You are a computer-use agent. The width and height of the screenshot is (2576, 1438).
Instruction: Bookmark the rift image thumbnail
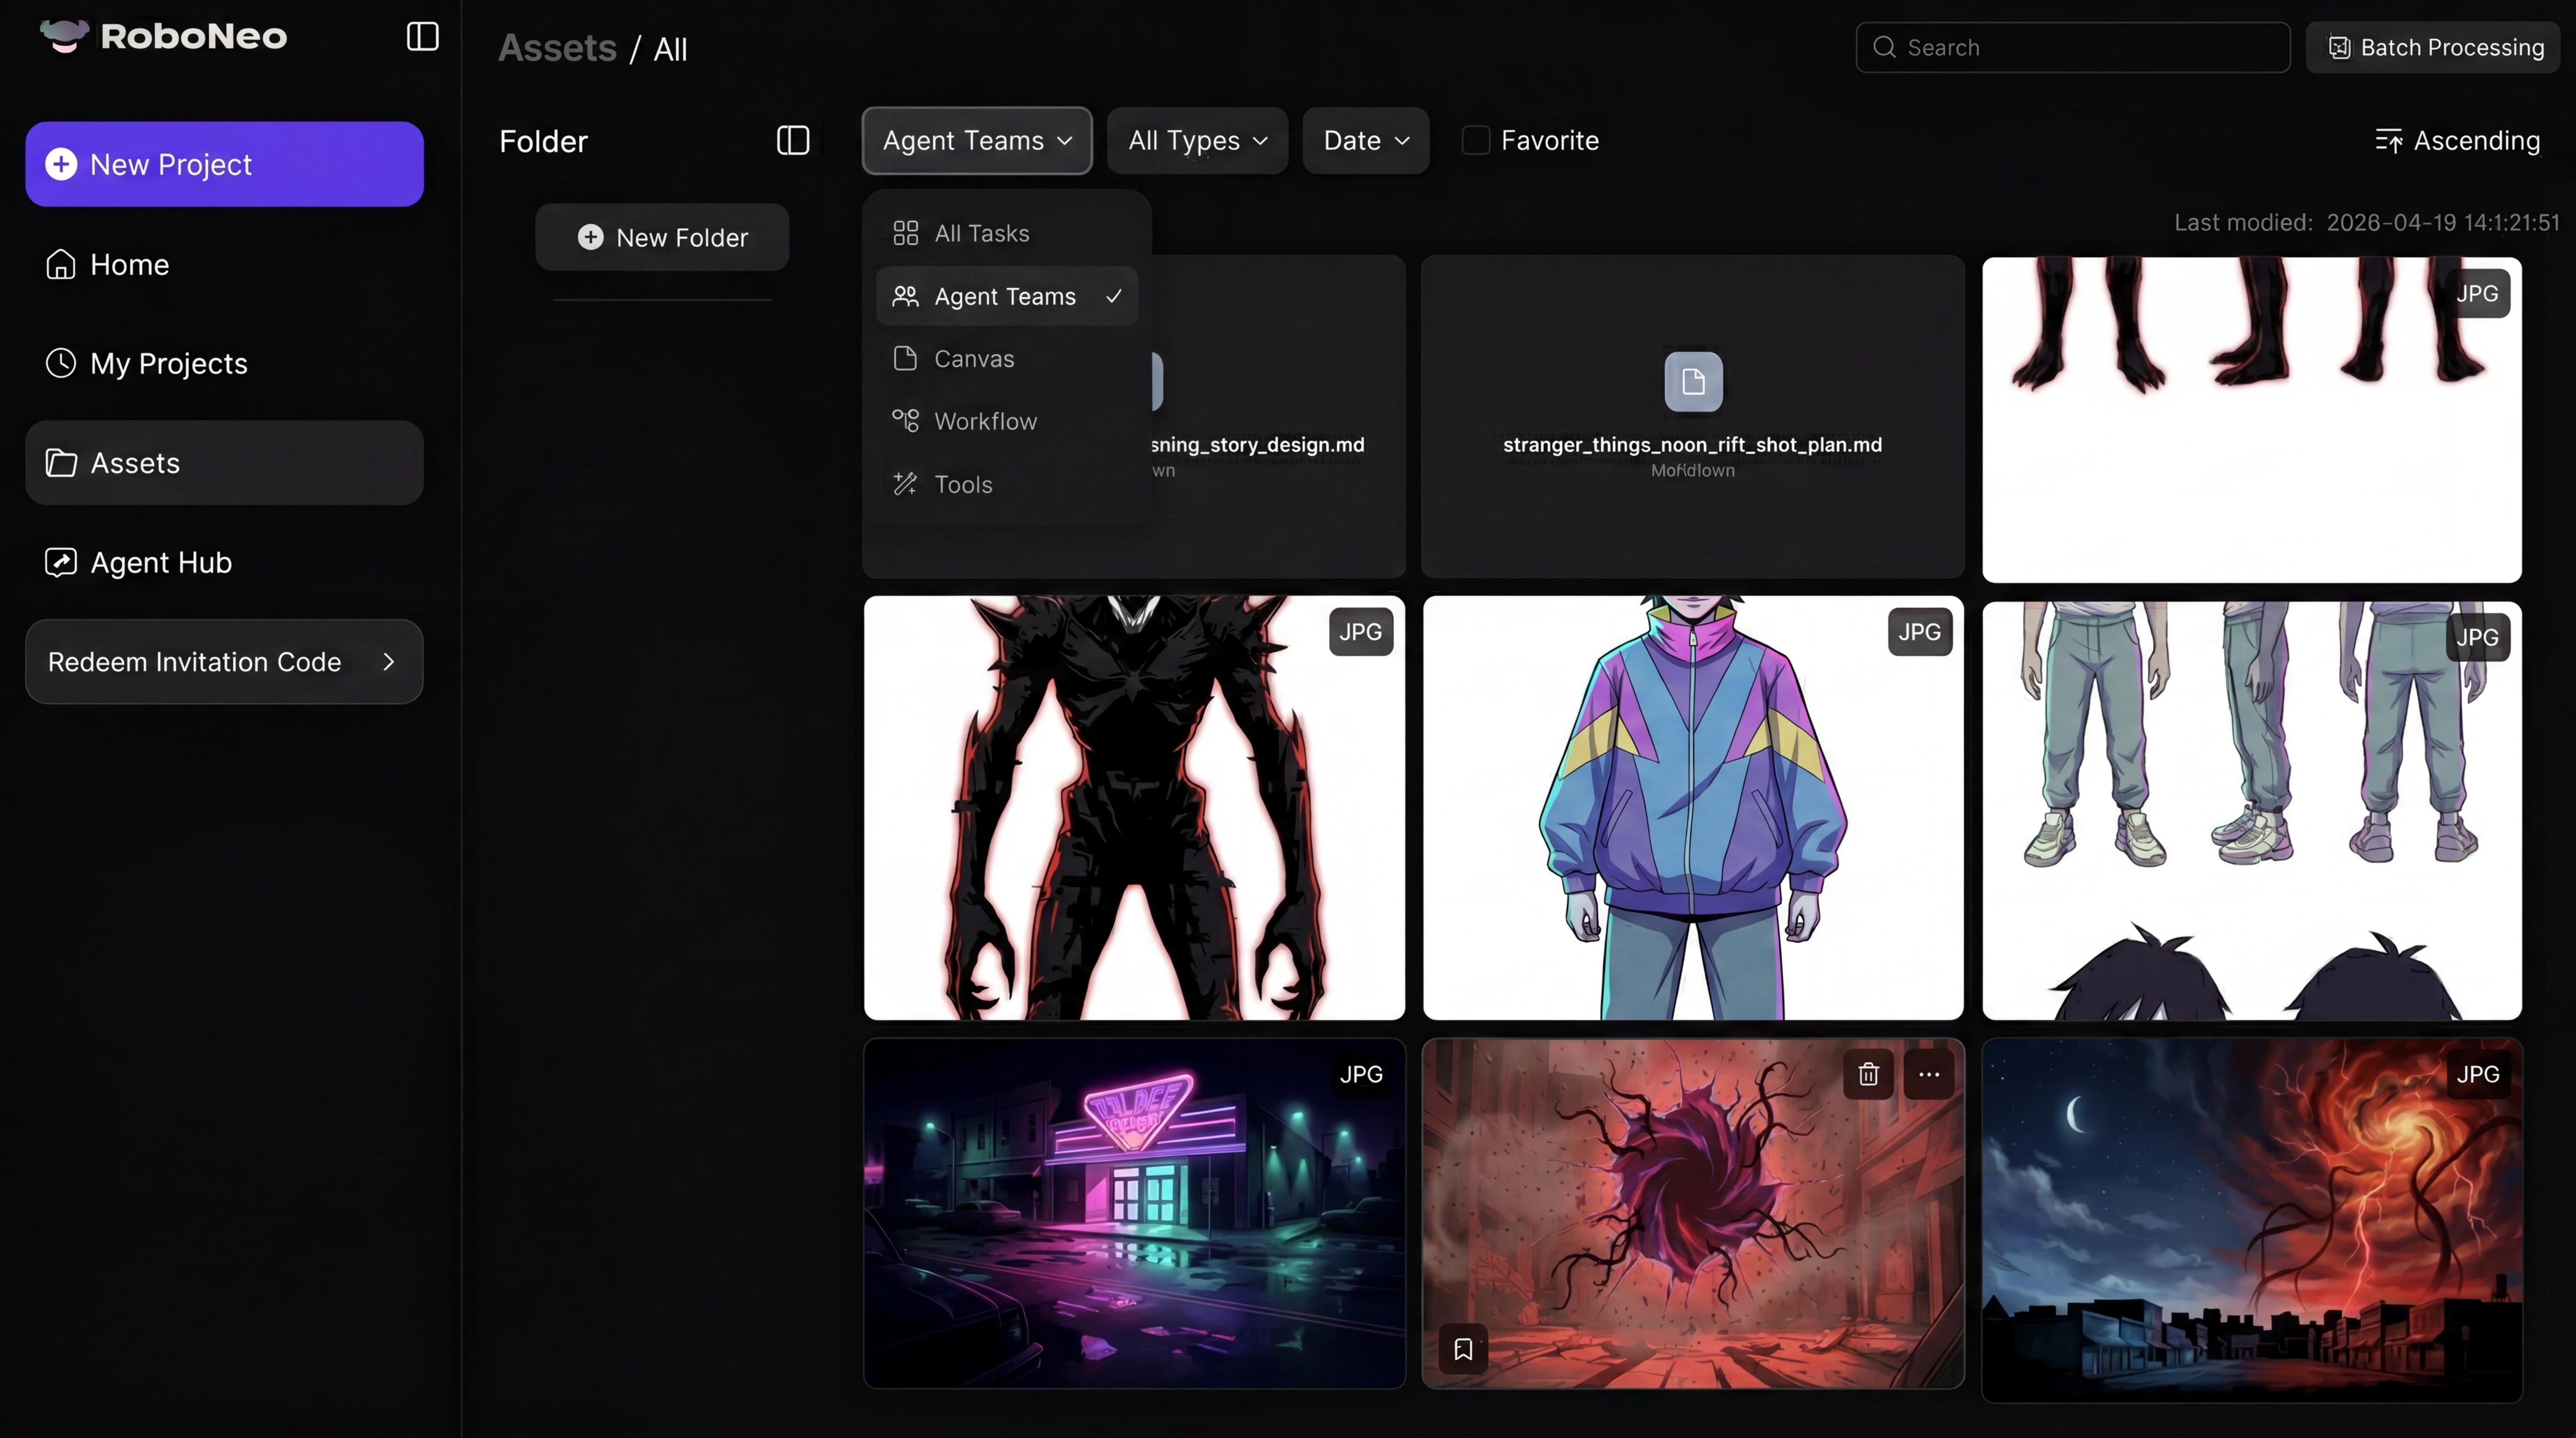pos(1463,1348)
